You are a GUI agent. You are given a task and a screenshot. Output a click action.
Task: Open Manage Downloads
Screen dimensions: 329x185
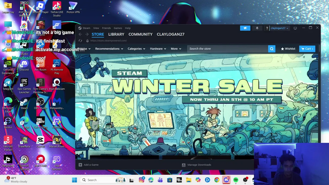197,165
